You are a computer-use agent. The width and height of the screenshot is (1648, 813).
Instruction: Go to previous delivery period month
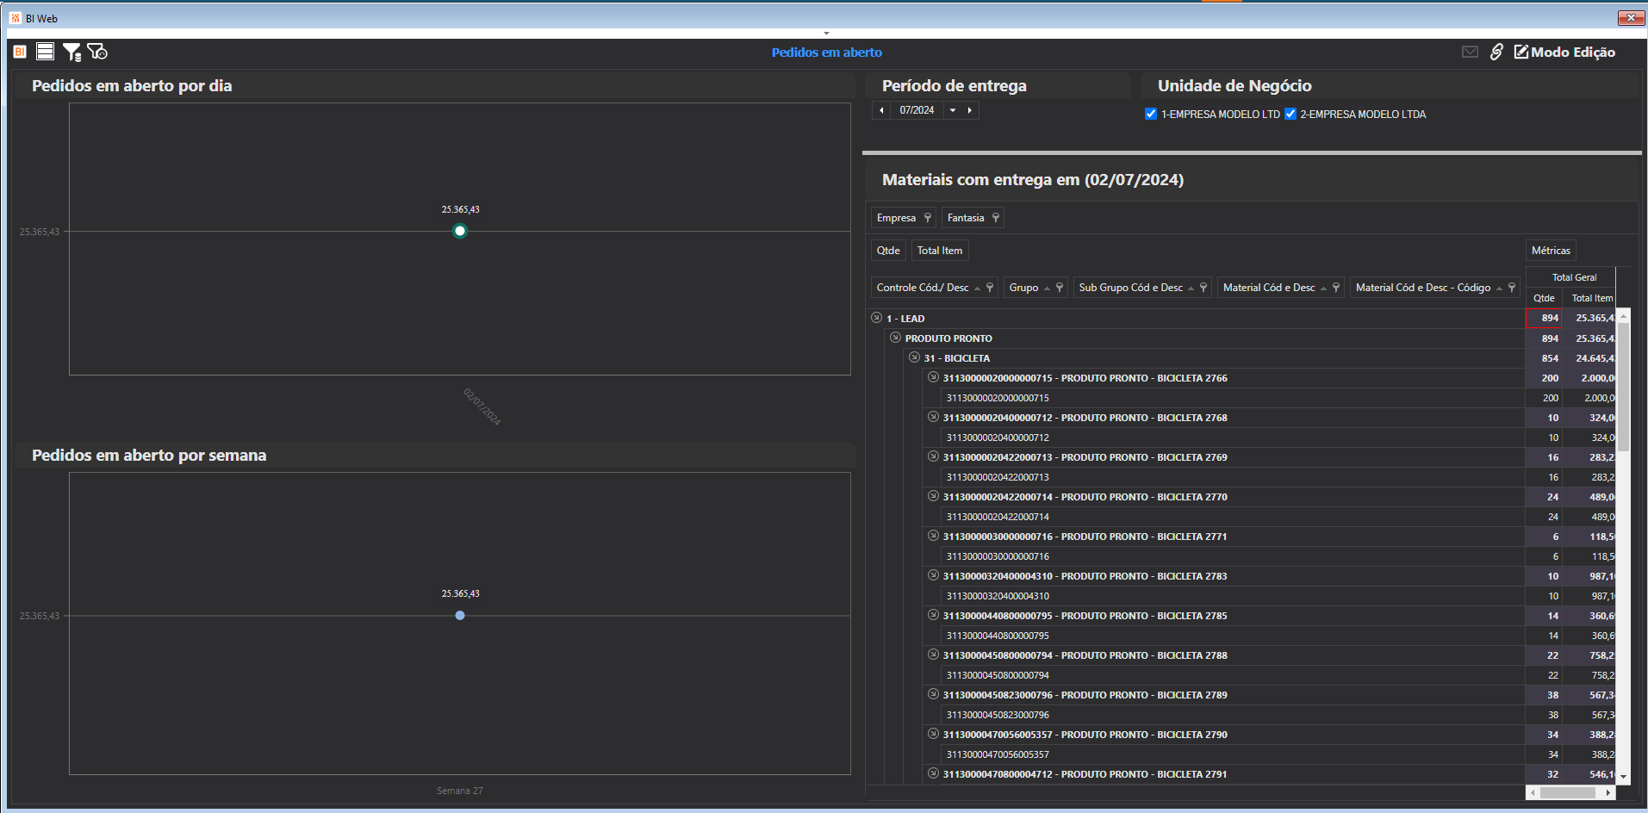[881, 110]
